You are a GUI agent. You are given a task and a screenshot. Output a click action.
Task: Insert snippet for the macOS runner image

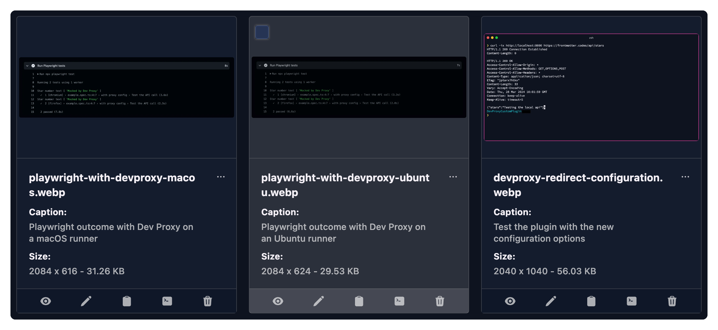(x=167, y=301)
